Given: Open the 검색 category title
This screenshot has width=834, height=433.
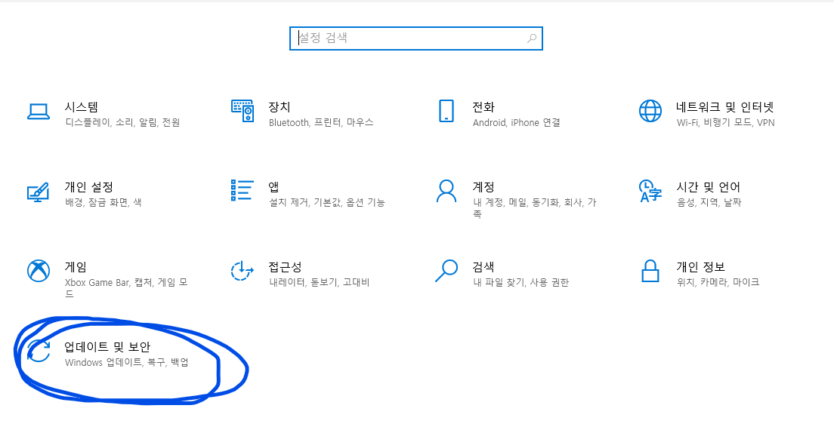Looking at the screenshot, I should (483, 267).
